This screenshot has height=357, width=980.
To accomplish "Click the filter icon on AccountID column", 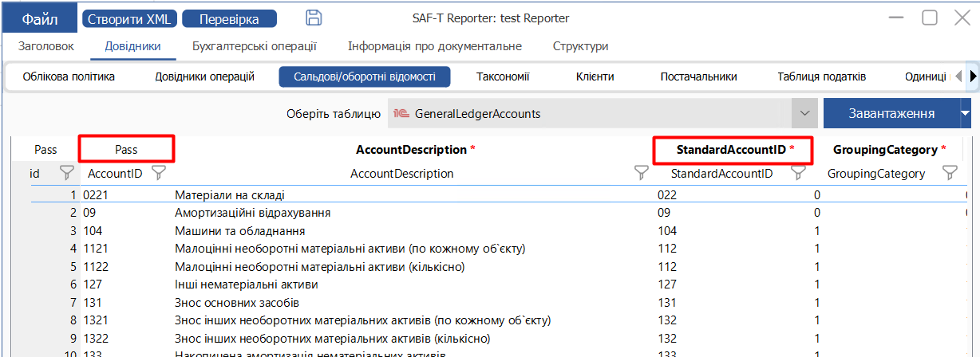I will 159,172.
